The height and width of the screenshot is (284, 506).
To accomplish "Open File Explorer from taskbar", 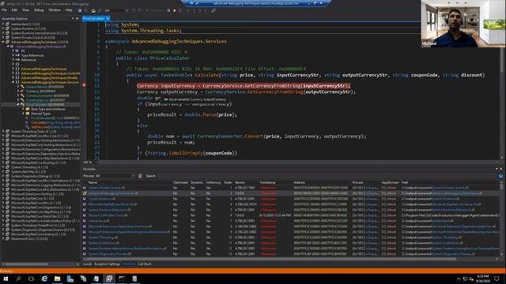I will [x=57, y=278].
